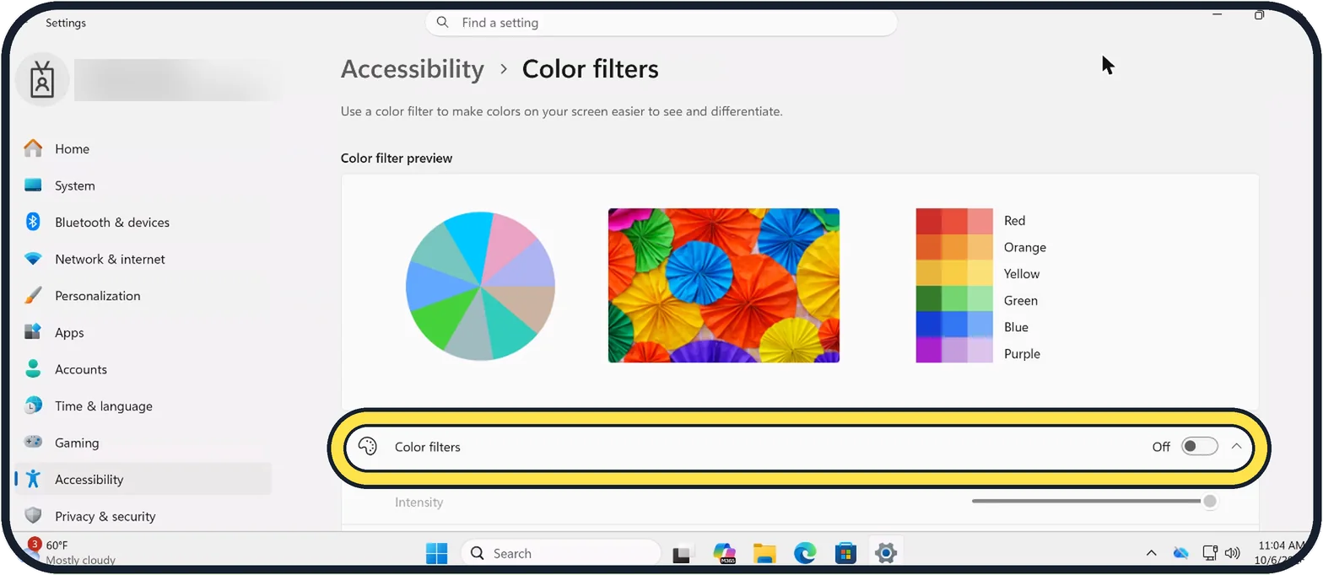Open Apps settings in the sidebar
The width and height of the screenshot is (1323, 575).
(x=143, y=333)
